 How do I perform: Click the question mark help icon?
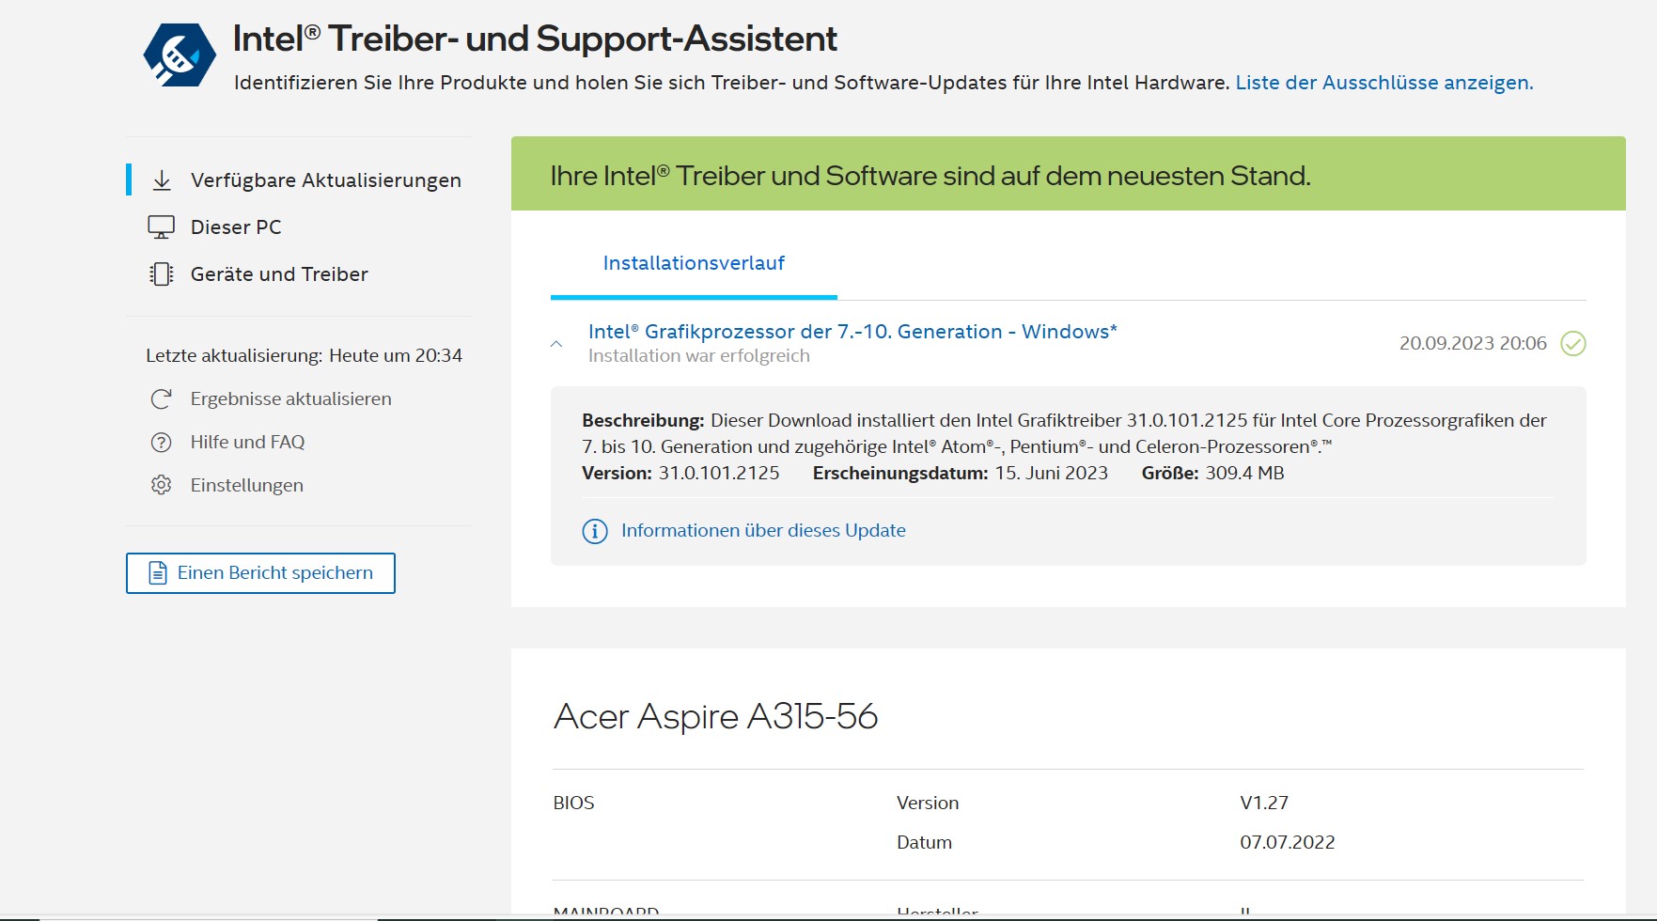pos(162,443)
